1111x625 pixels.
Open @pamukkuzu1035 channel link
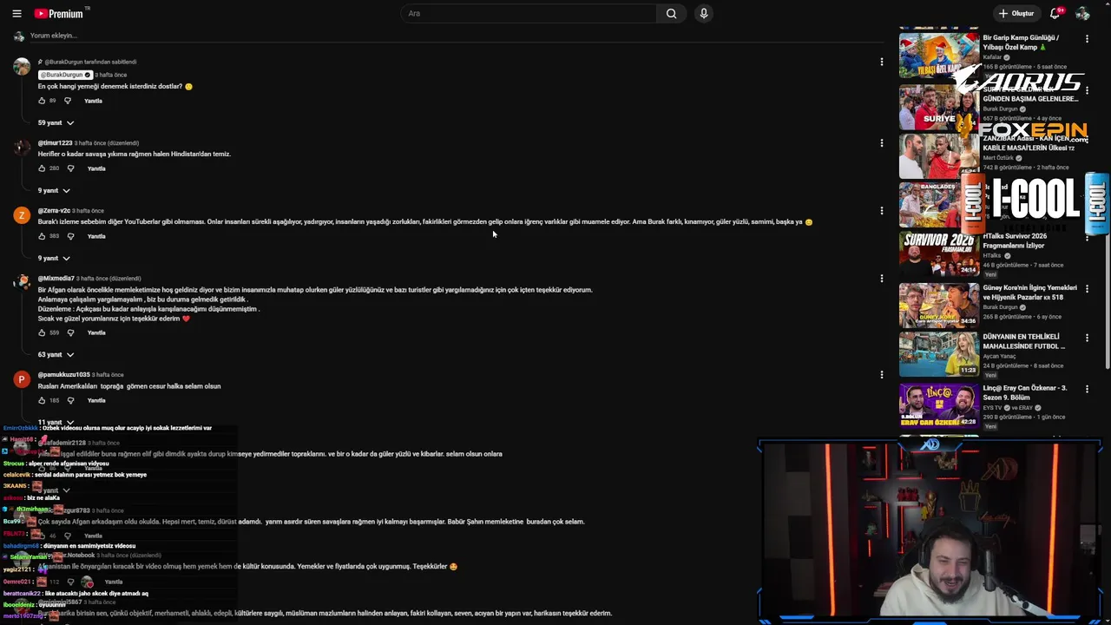(63, 375)
